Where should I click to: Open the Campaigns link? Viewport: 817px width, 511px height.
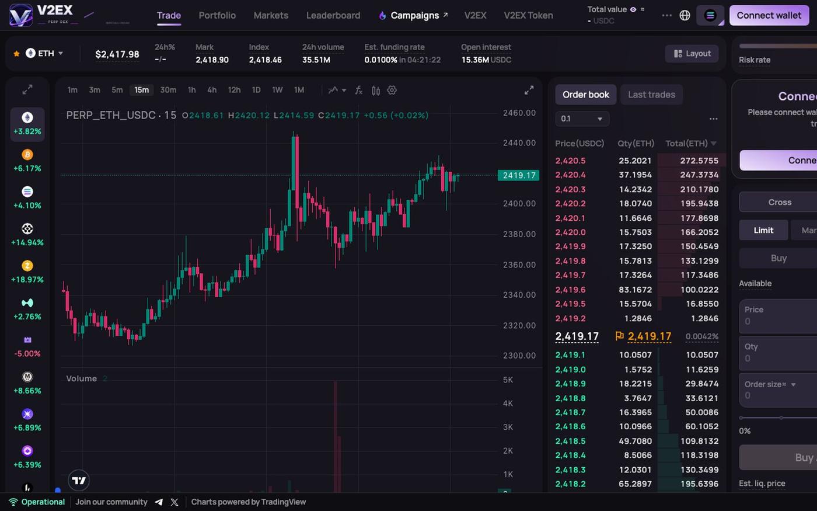click(x=414, y=15)
